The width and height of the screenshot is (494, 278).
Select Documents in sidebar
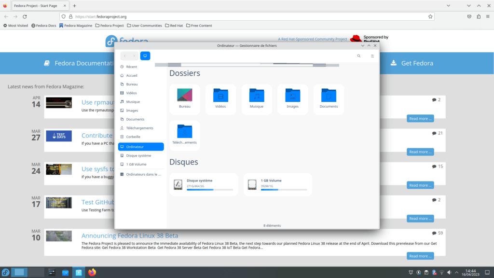(141, 120)
